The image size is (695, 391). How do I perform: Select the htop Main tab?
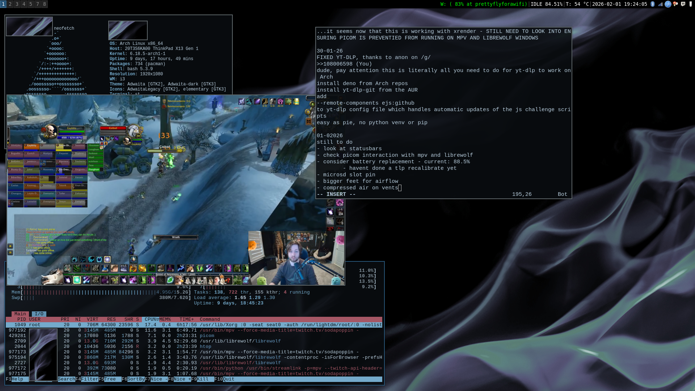[20, 314]
